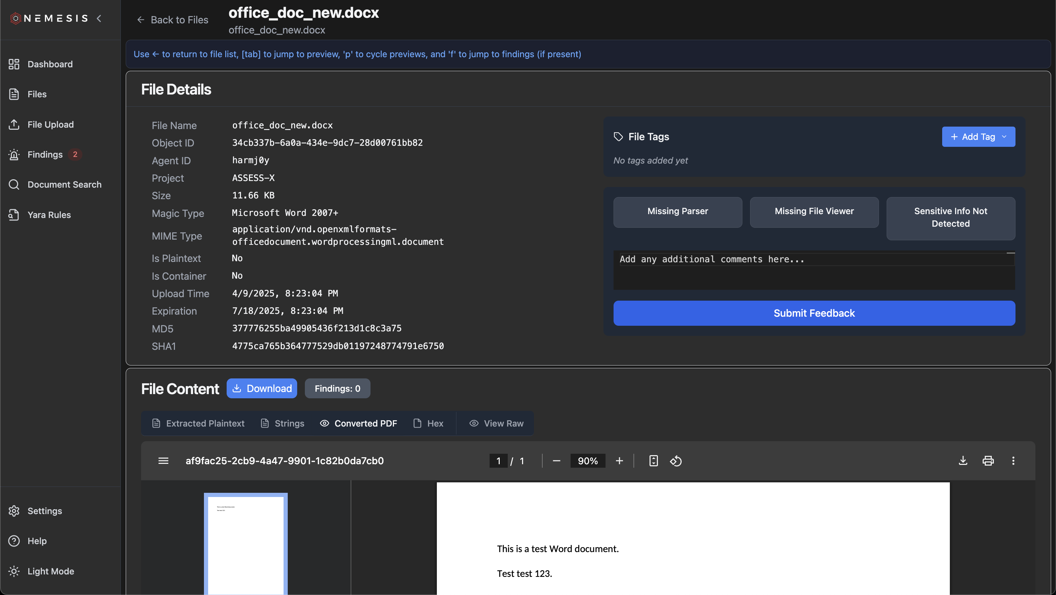Download the PDF from the viewer toolbar
Screen dimensions: 1056x595
click(963, 461)
